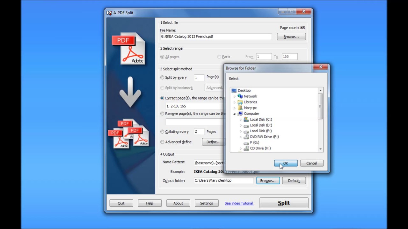Expand the Local Disk (D:) node
The image size is (408, 229).
point(241,125)
